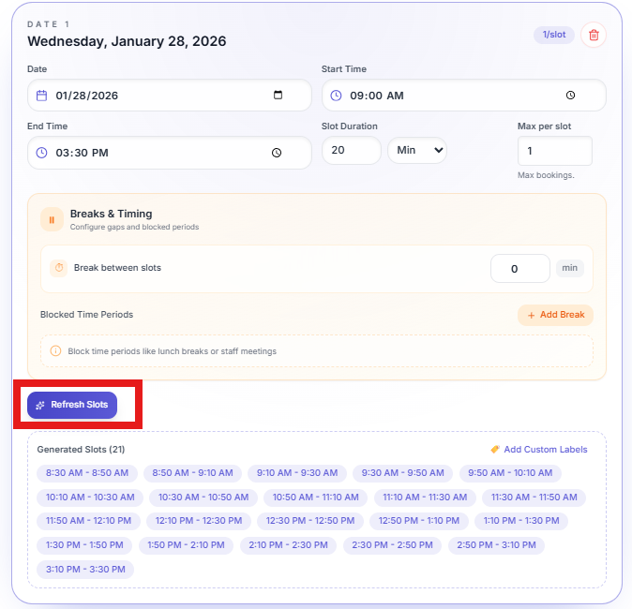
Task: Focus the Date input showing 01/28/2026
Action: (x=170, y=96)
